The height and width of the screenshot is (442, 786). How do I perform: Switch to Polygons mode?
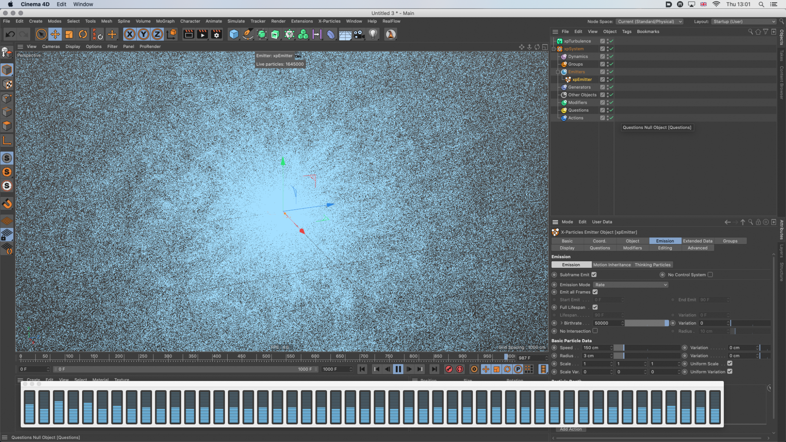(7, 126)
